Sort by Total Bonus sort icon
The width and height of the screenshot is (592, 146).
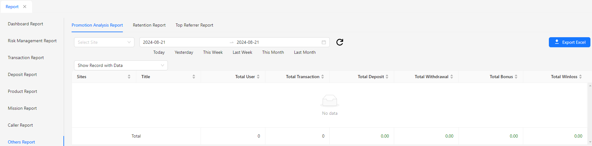coord(516,77)
